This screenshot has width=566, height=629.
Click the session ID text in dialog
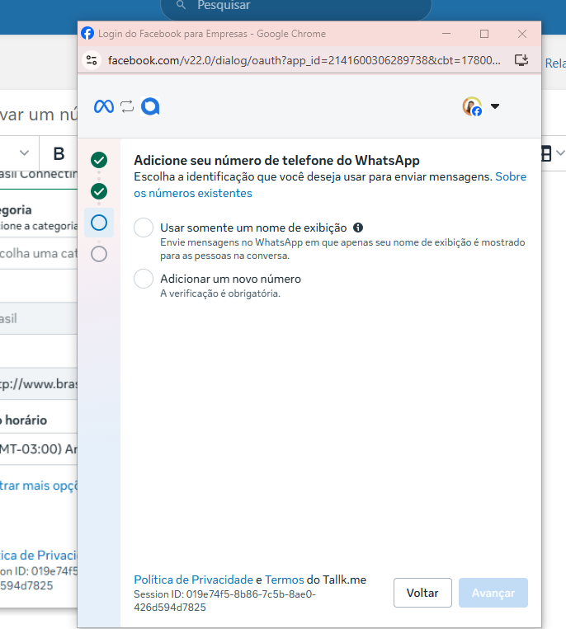pos(224,600)
